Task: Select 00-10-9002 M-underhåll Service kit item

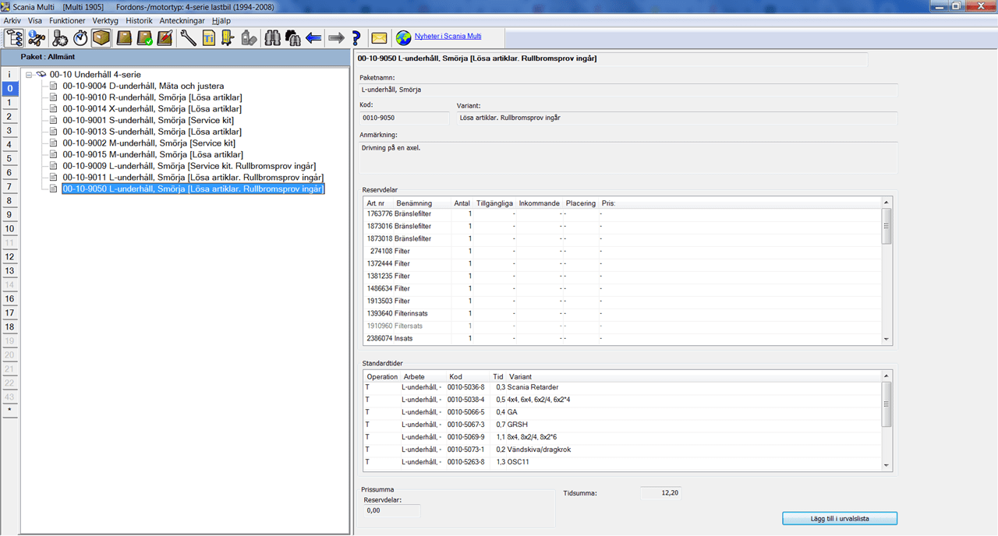Action: tap(149, 143)
